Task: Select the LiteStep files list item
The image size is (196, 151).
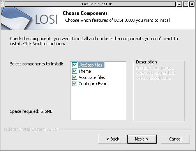Action: [91, 65]
